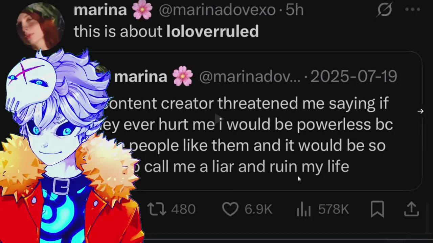The image size is (433, 243).
Task: Click the 5h timestamp
Action: pyautogui.click(x=295, y=10)
